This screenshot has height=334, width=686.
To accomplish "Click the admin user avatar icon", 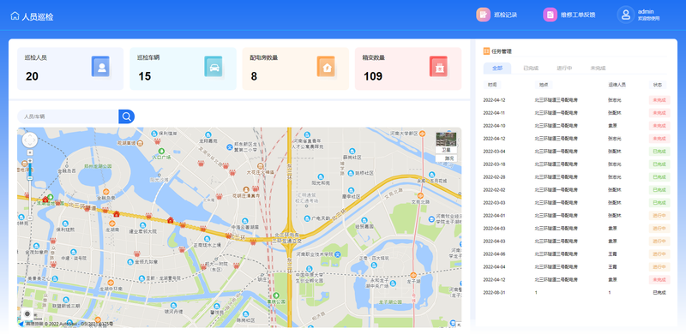I will pos(626,15).
